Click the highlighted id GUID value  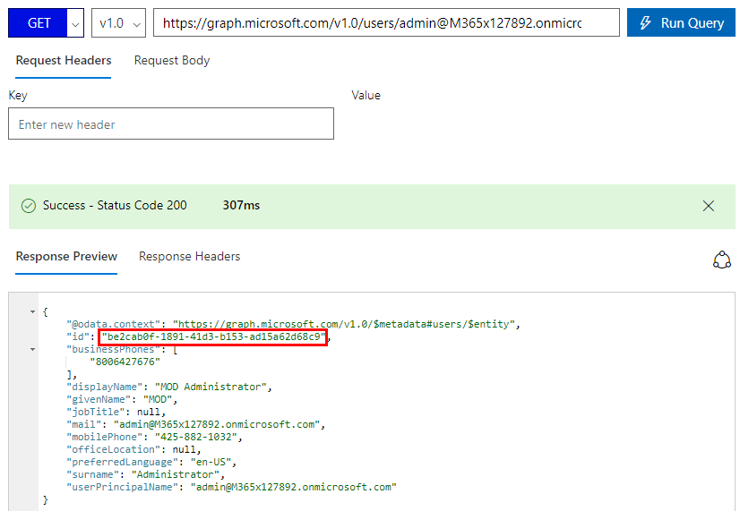point(213,336)
